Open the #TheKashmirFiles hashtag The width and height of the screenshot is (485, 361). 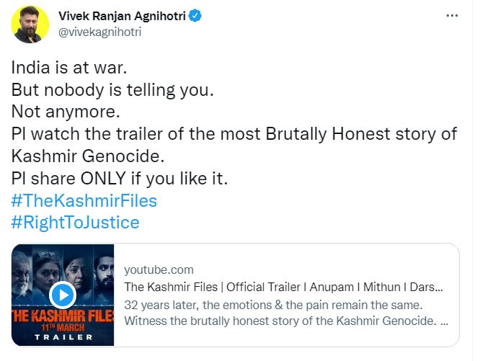(x=84, y=200)
